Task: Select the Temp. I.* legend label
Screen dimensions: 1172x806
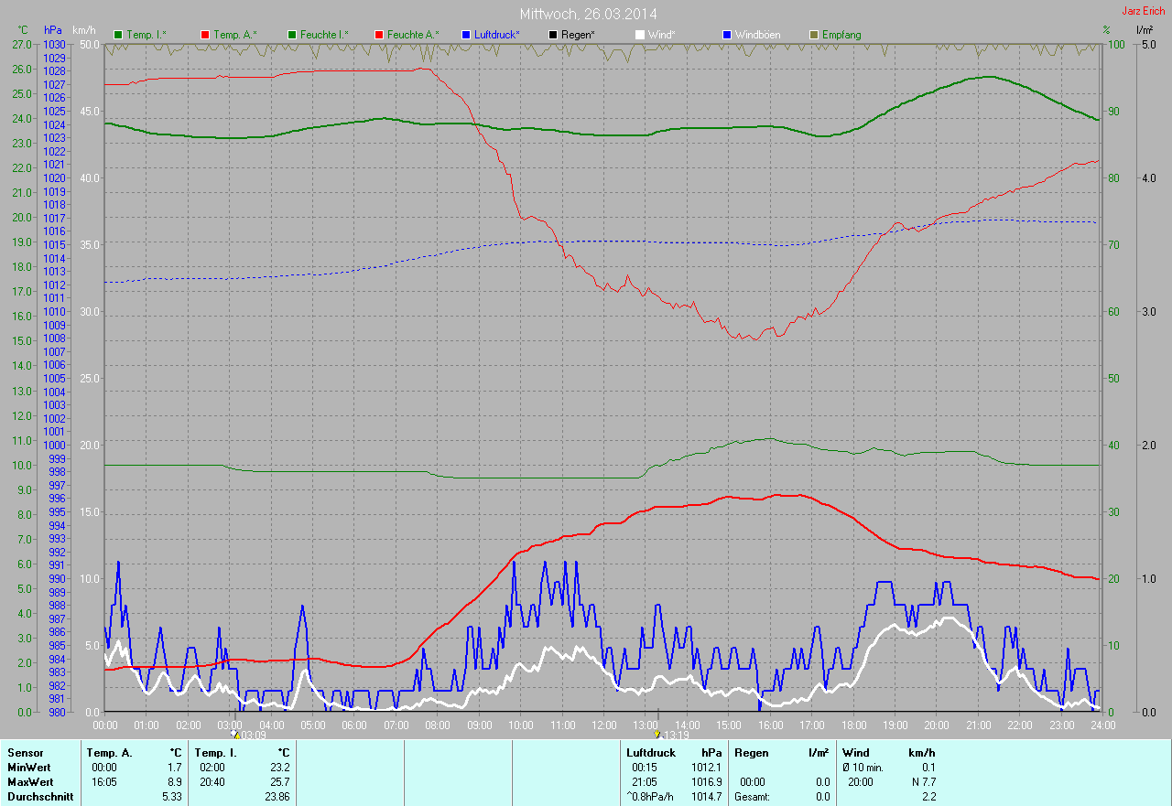Action: click(146, 35)
